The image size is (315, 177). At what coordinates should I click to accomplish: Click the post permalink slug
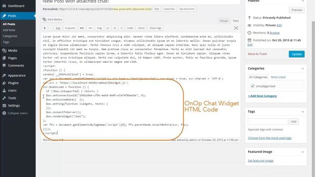coord(132,9)
